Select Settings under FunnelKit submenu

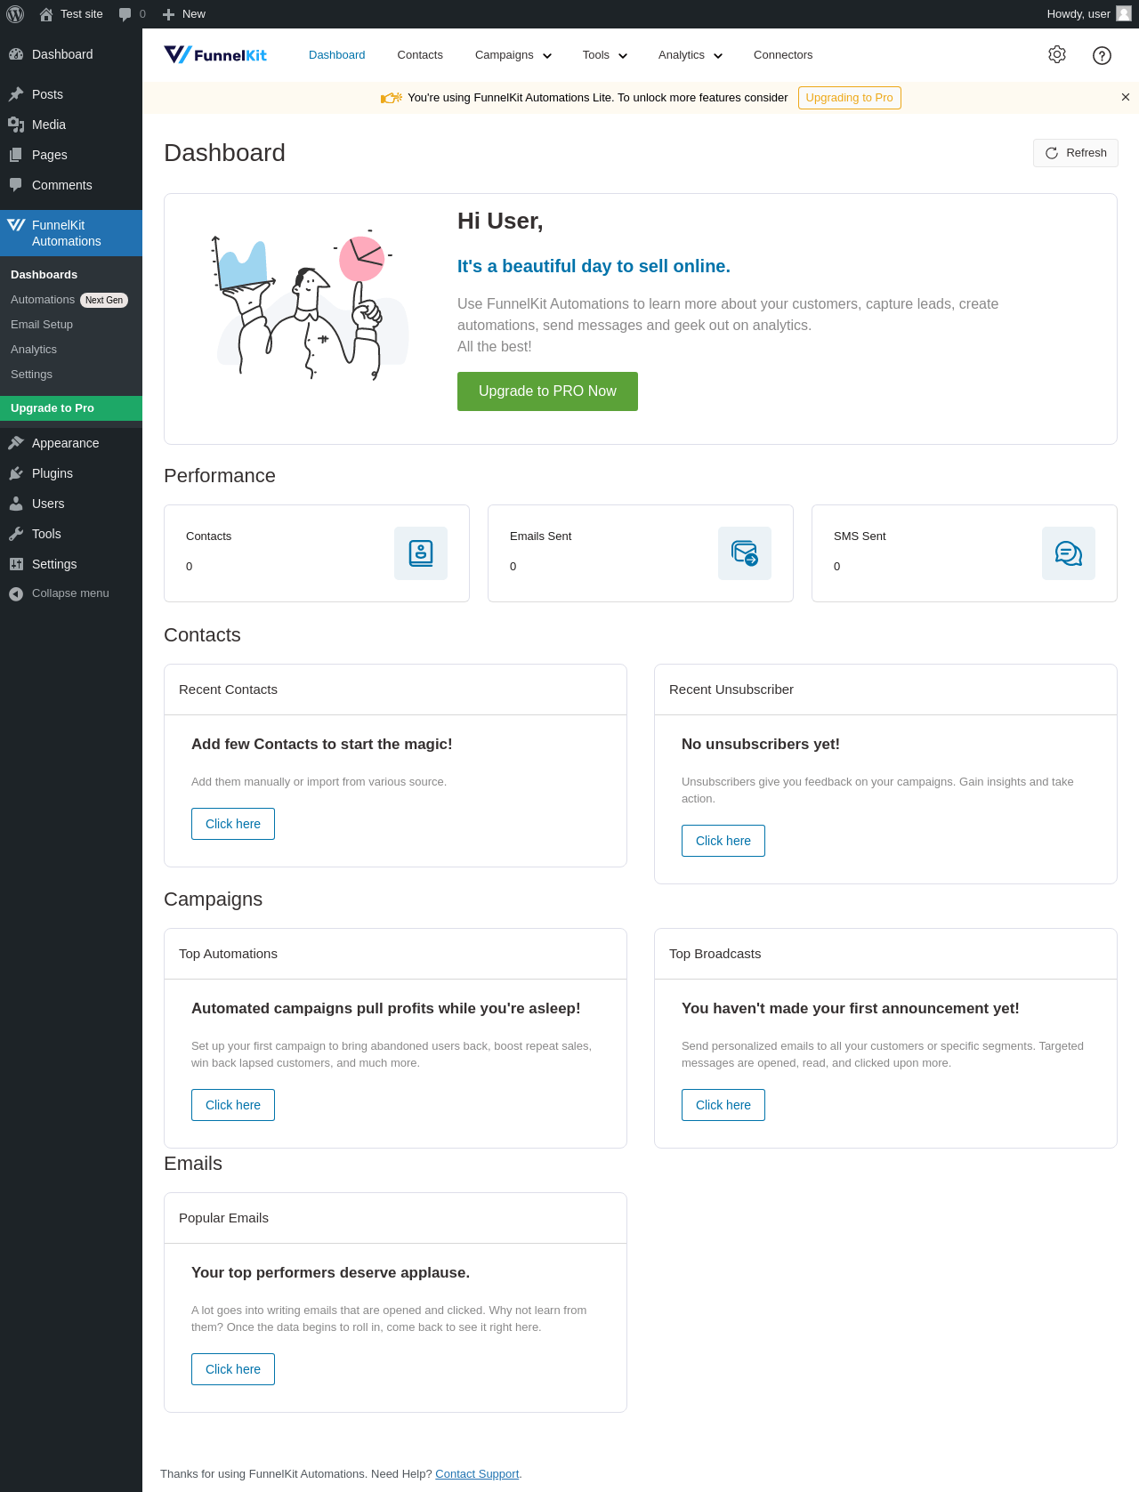[x=71, y=375]
